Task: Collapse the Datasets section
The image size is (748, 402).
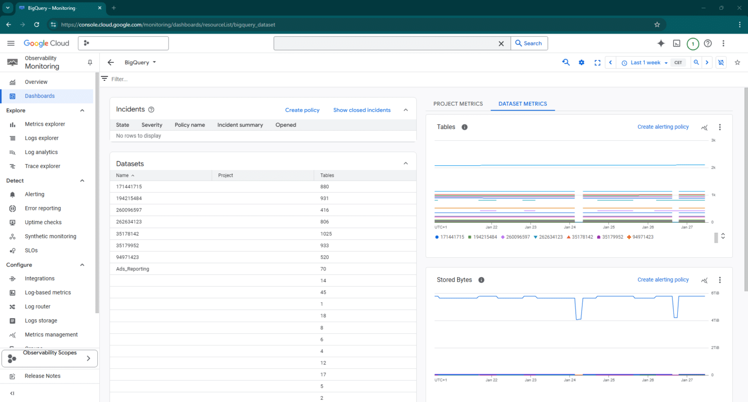Action: [406, 163]
